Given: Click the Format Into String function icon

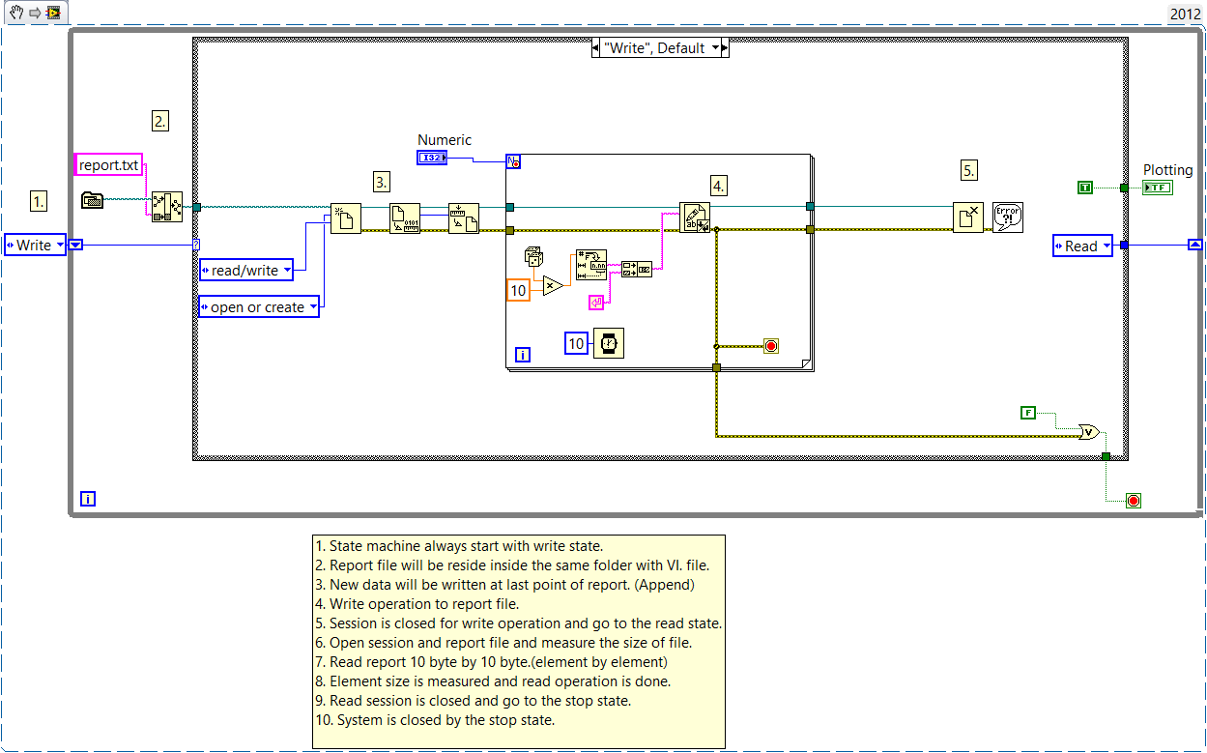Looking at the screenshot, I should coord(591,265).
